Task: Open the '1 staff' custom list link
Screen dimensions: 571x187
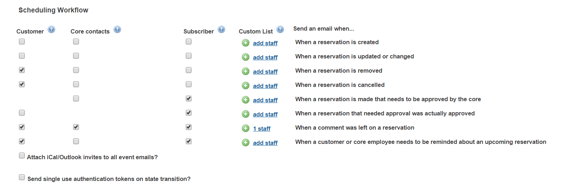Action: click(262, 129)
